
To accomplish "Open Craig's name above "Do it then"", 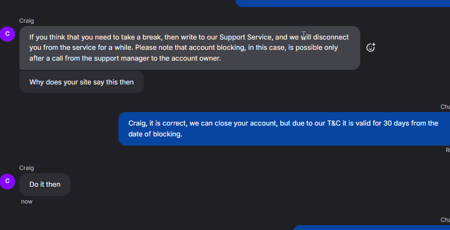I will coord(27,168).
